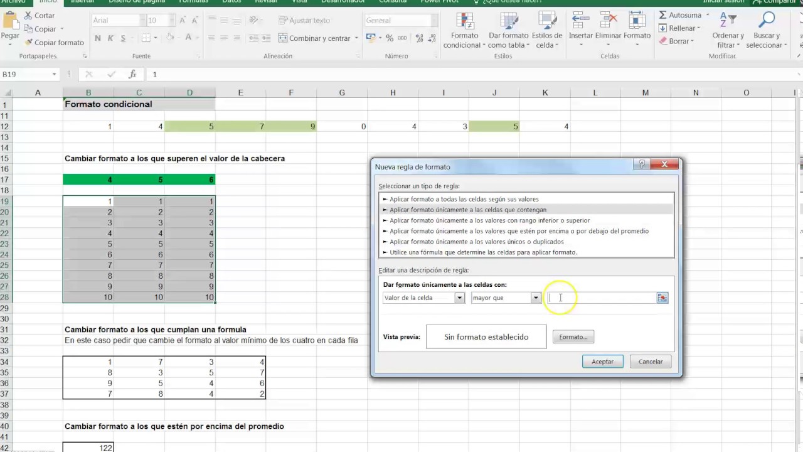Expand the Combinar y centrar arrow
Viewport: 803px width, 452px height.
click(x=356, y=38)
